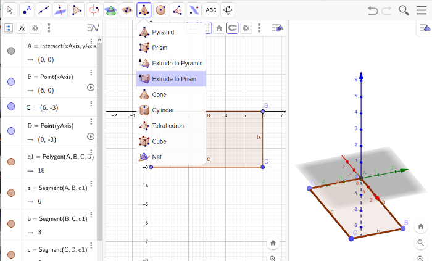Select the Angle tool
Image resolution: width=432 pixels, height=261 pixels.
click(x=177, y=10)
